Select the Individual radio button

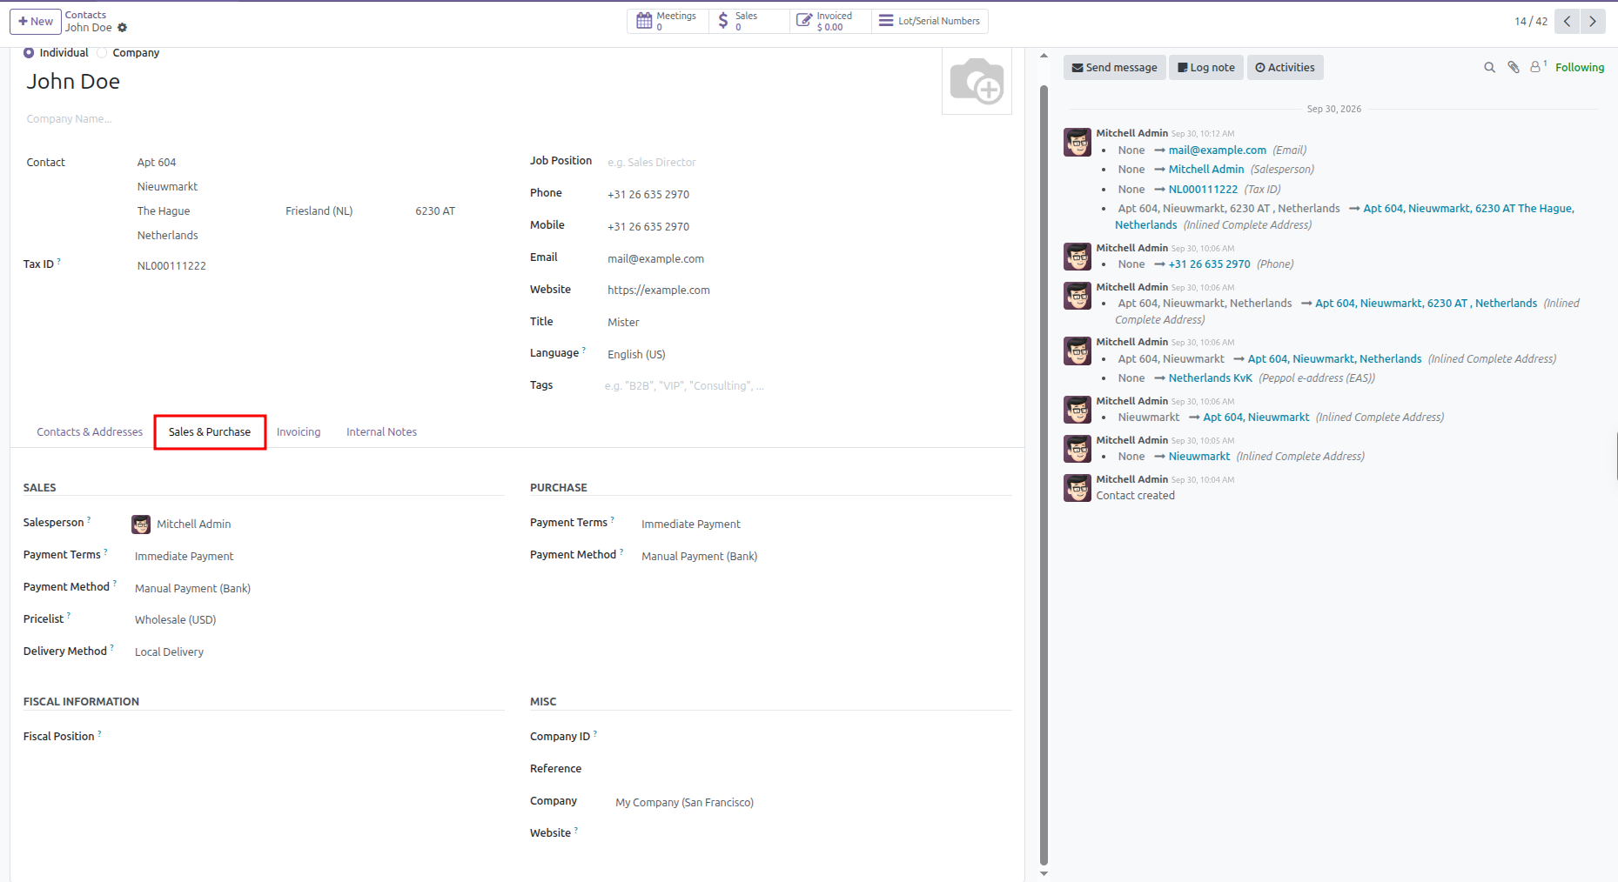[x=29, y=53]
